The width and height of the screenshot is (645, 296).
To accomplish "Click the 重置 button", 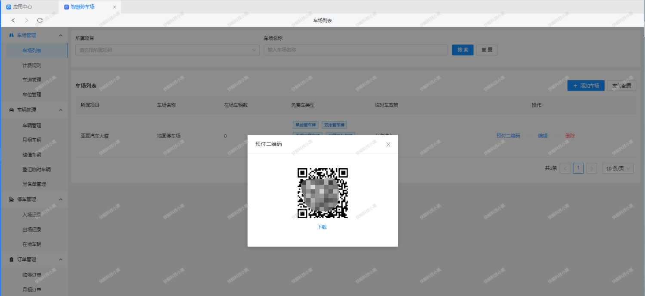I will pos(487,50).
